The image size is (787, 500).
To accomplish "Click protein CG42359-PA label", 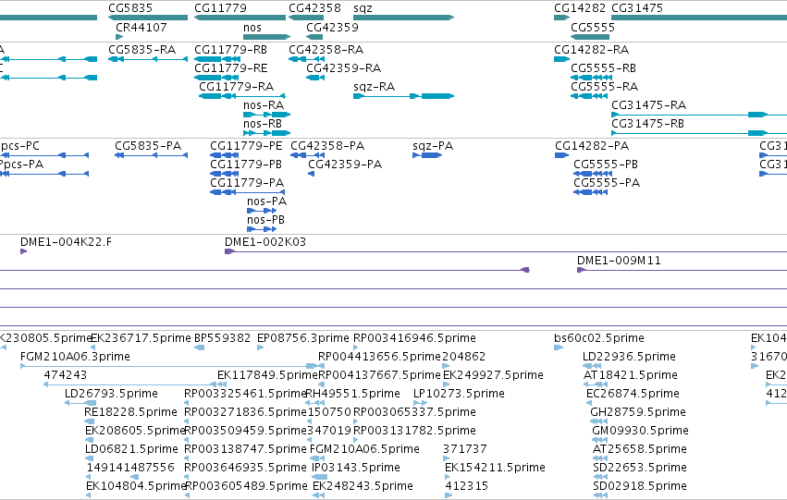I will [345, 165].
